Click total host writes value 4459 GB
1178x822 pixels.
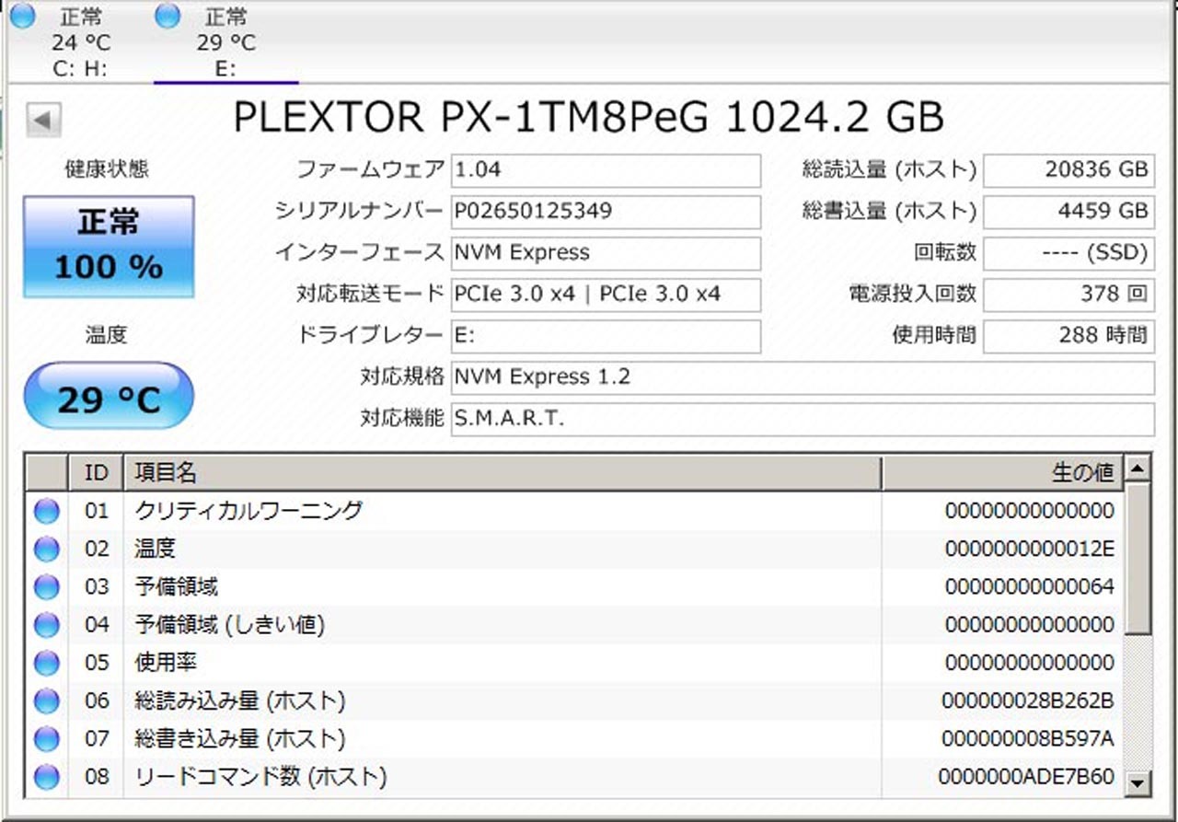(1068, 212)
